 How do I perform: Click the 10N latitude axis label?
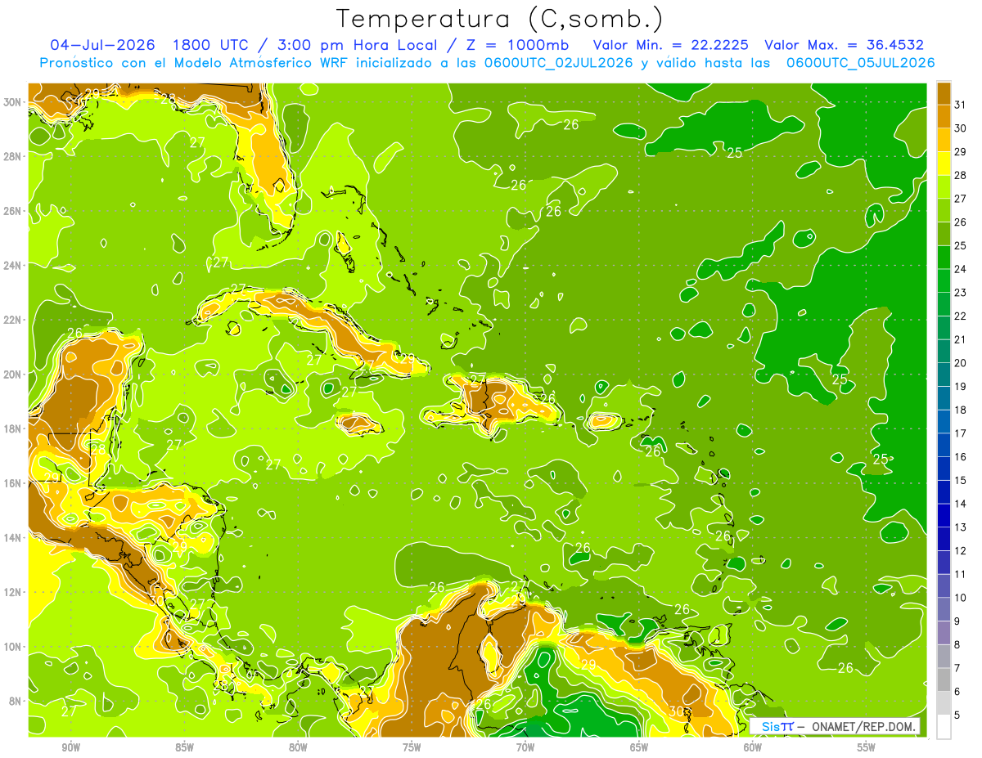tap(13, 646)
